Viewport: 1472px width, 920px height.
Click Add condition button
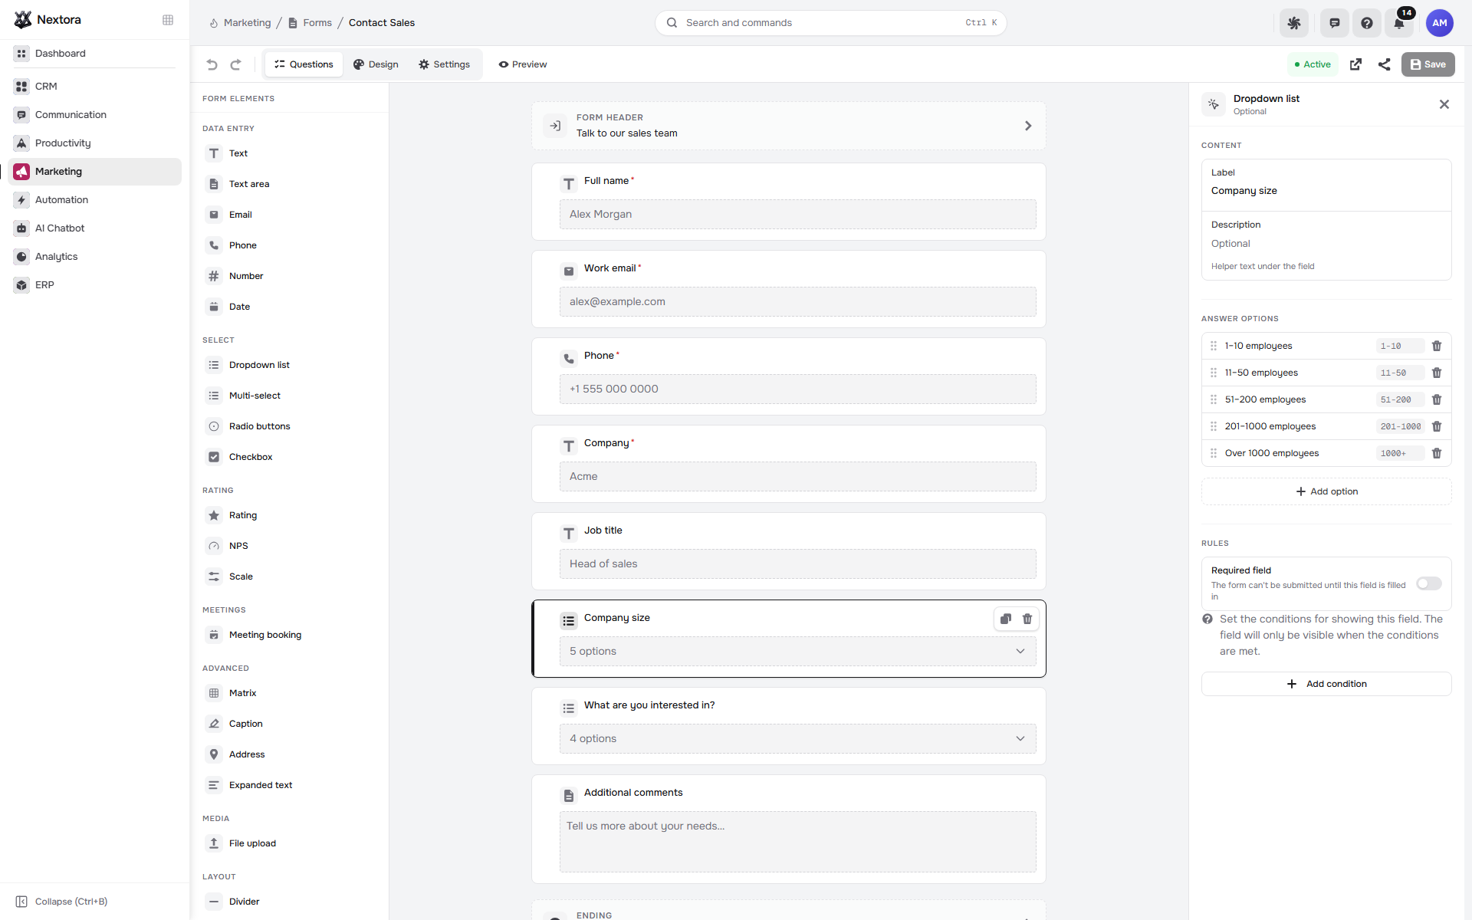[x=1326, y=684]
